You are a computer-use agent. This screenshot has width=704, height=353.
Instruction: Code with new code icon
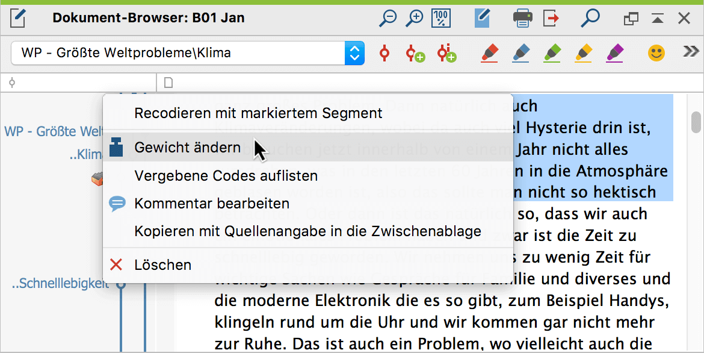[415, 53]
